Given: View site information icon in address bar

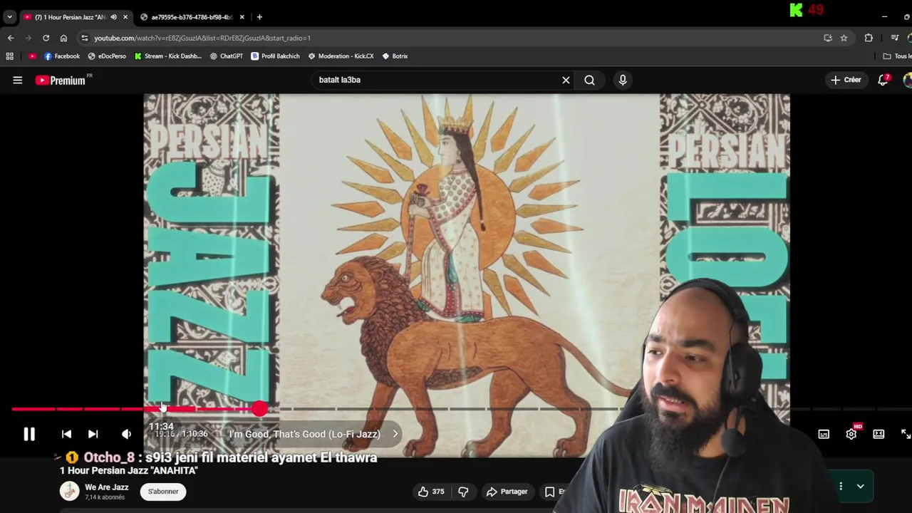Looking at the screenshot, I should point(84,38).
